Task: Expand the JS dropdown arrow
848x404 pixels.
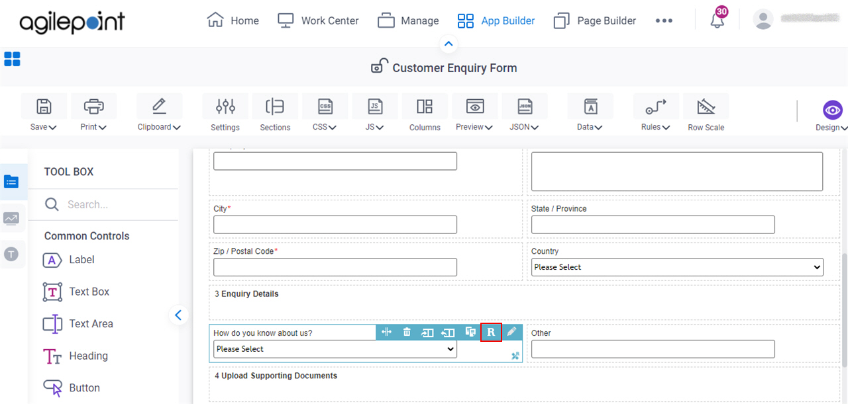Action: (380, 127)
